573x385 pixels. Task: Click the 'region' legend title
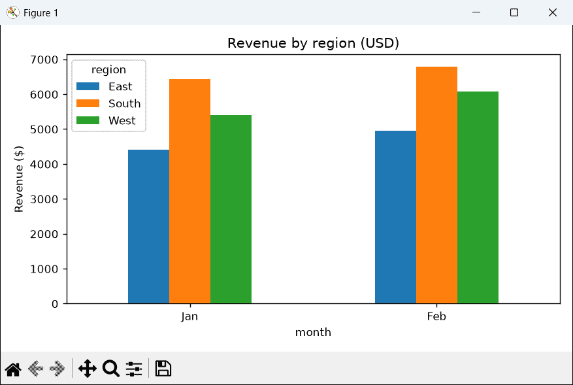108,70
